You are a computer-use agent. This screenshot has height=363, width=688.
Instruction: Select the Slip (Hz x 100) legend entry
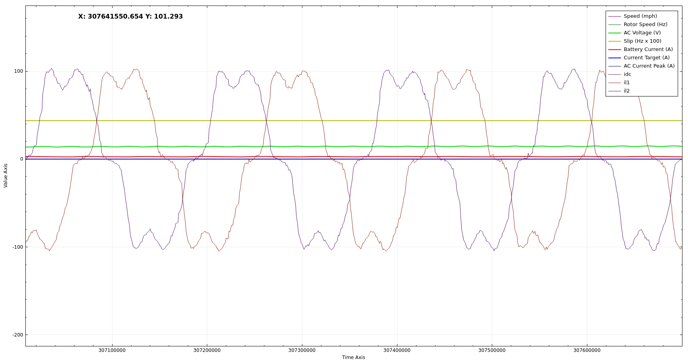click(x=642, y=41)
